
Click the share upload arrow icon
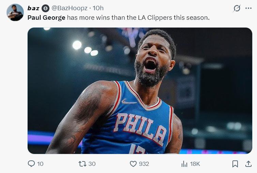248,164
